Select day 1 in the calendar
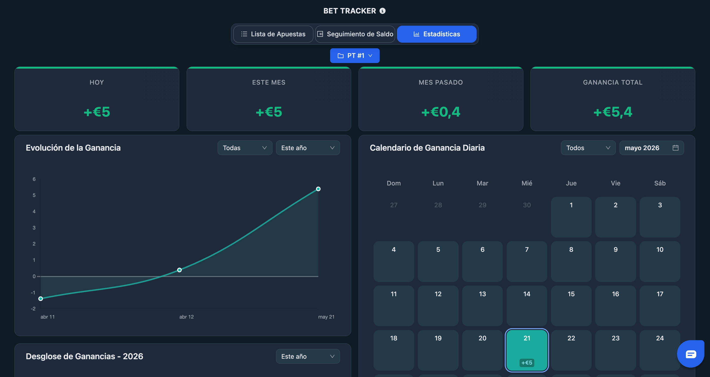The height and width of the screenshot is (377, 710). tap(571, 217)
